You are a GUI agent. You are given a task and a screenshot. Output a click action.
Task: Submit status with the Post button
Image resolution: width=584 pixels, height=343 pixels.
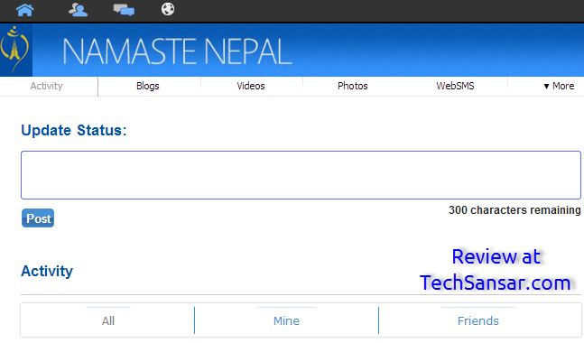point(38,218)
